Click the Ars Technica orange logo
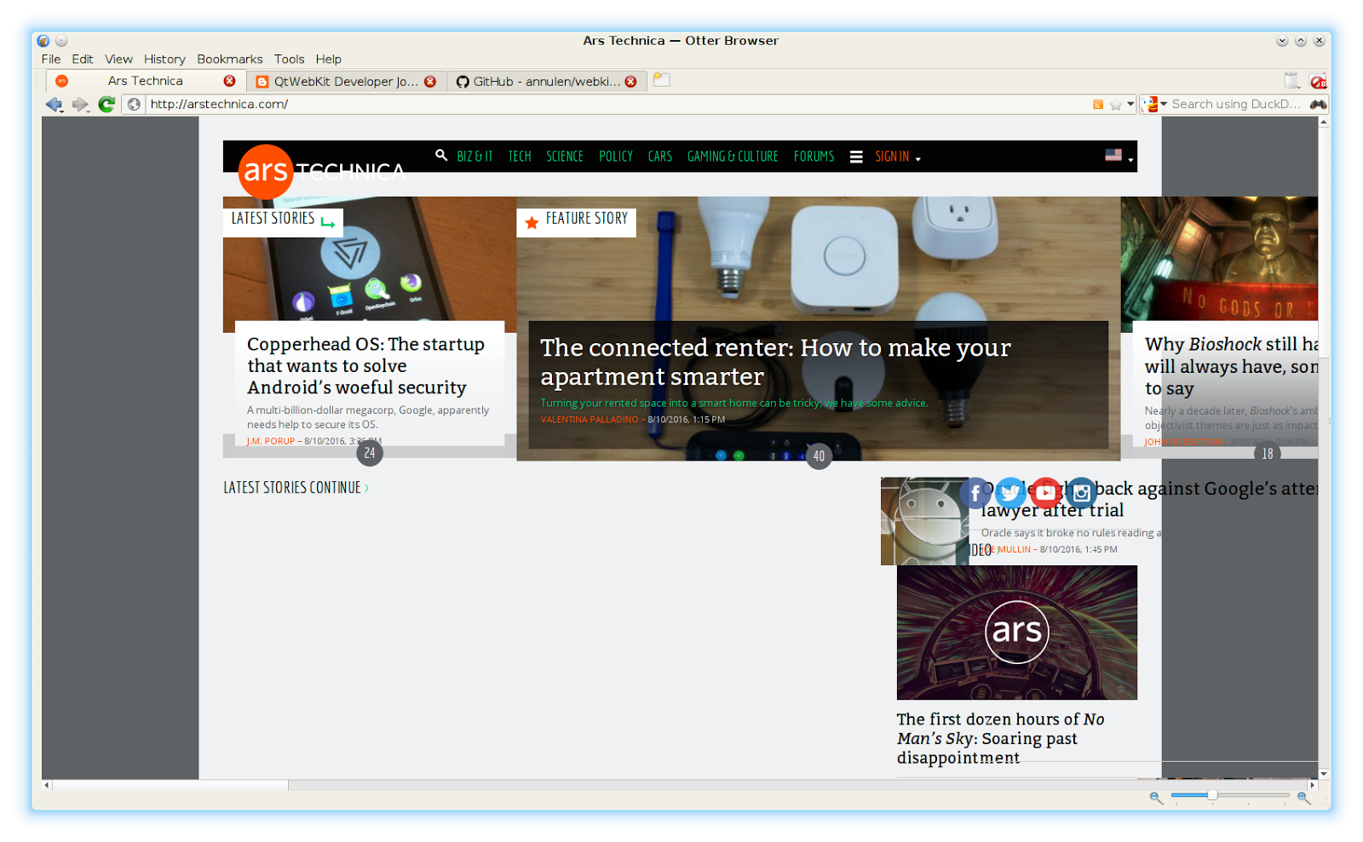This screenshot has width=1363, height=842. click(266, 171)
